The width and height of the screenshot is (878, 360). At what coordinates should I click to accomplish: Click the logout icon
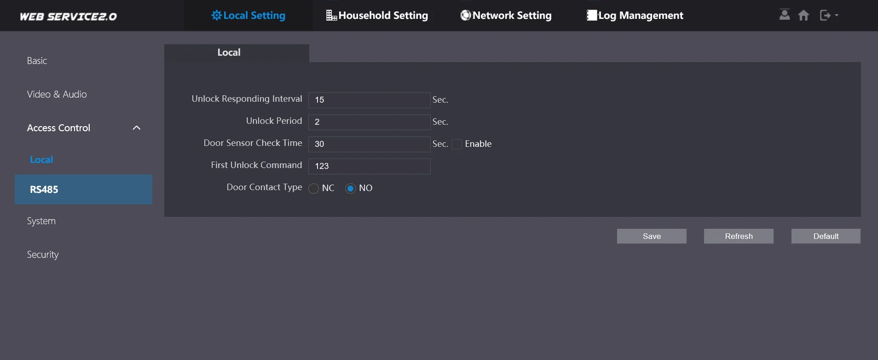coord(825,15)
